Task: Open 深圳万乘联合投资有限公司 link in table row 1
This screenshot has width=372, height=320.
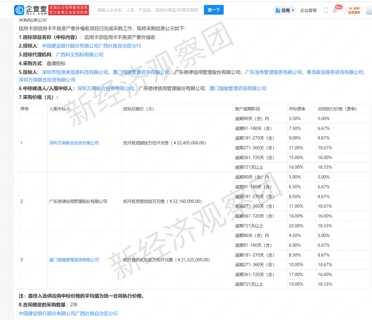Action: pos(74,143)
